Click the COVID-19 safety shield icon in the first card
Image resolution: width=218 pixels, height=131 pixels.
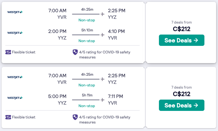pyautogui.click(x=75, y=52)
